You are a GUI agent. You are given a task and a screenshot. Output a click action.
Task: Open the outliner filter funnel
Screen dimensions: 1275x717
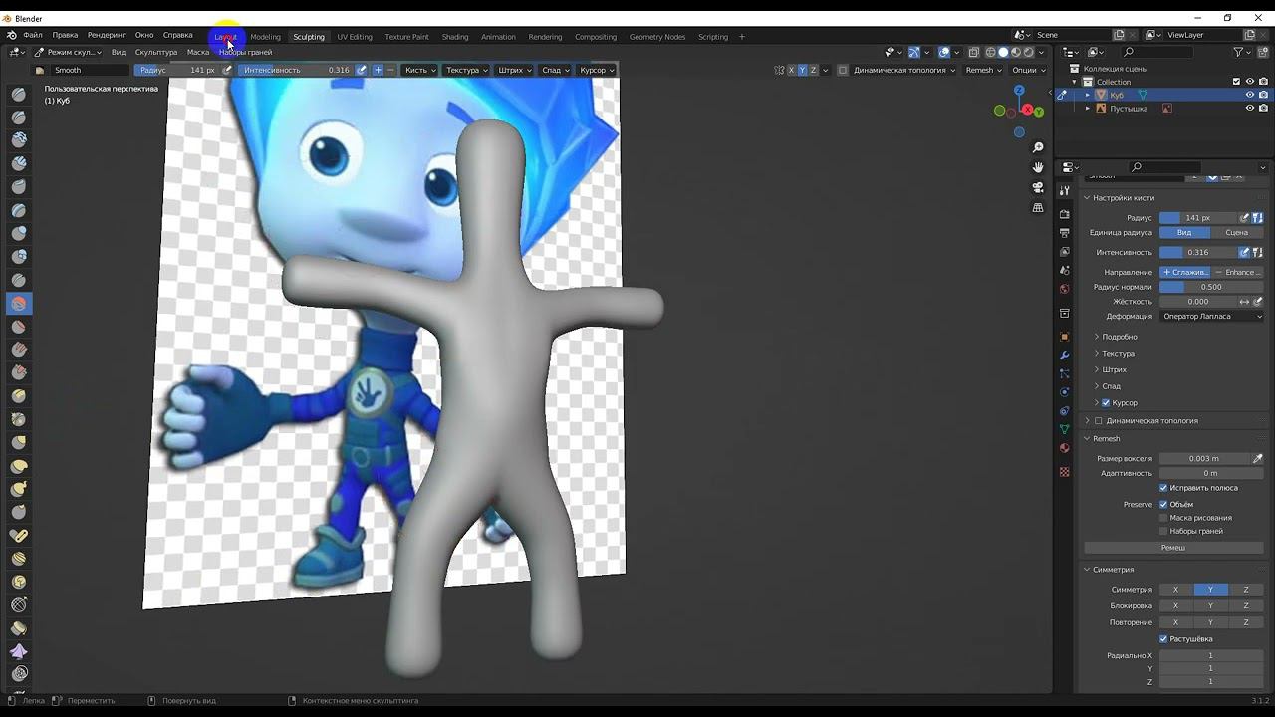[1239, 52]
